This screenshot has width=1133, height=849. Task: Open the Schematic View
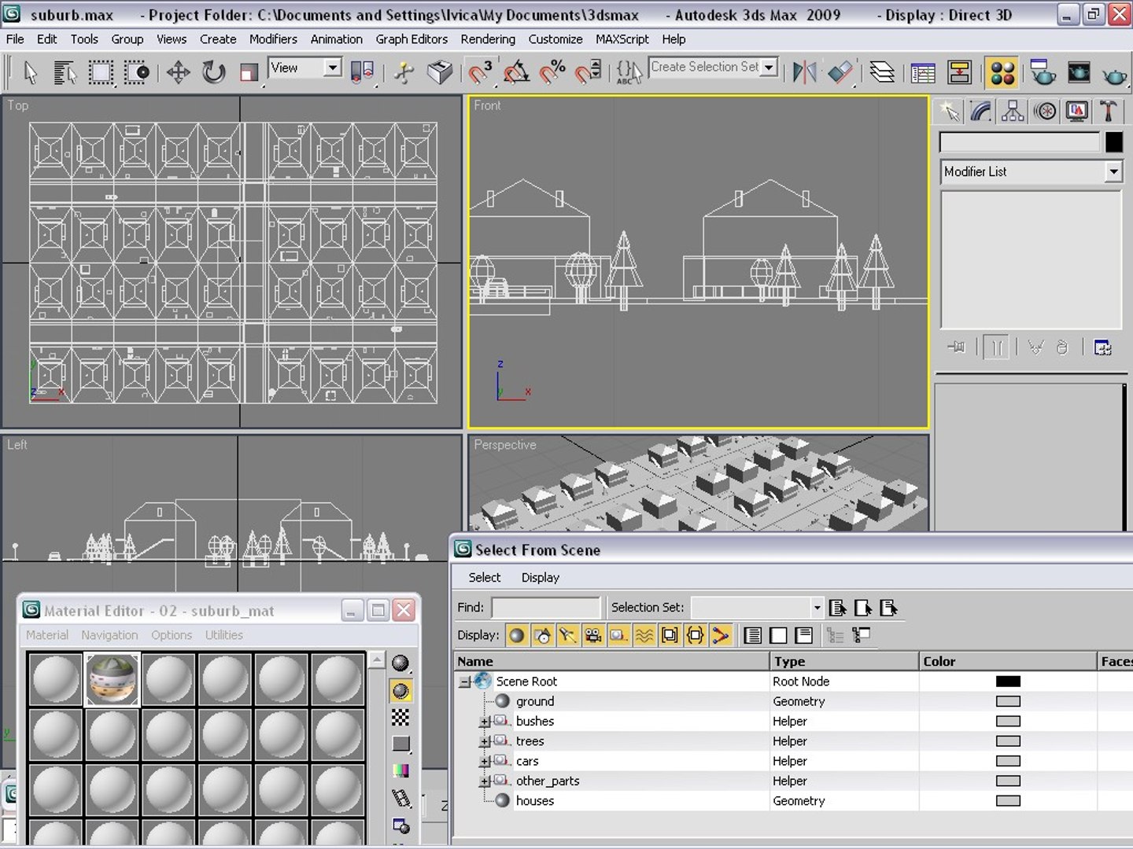pyautogui.click(x=960, y=72)
